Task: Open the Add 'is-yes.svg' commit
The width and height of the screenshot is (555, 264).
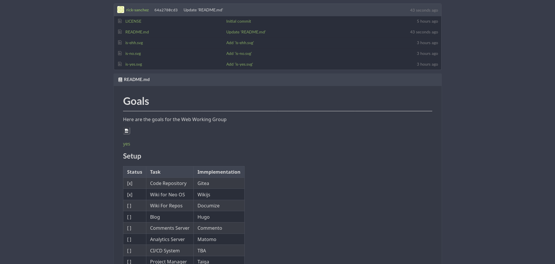Action: [239, 64]
